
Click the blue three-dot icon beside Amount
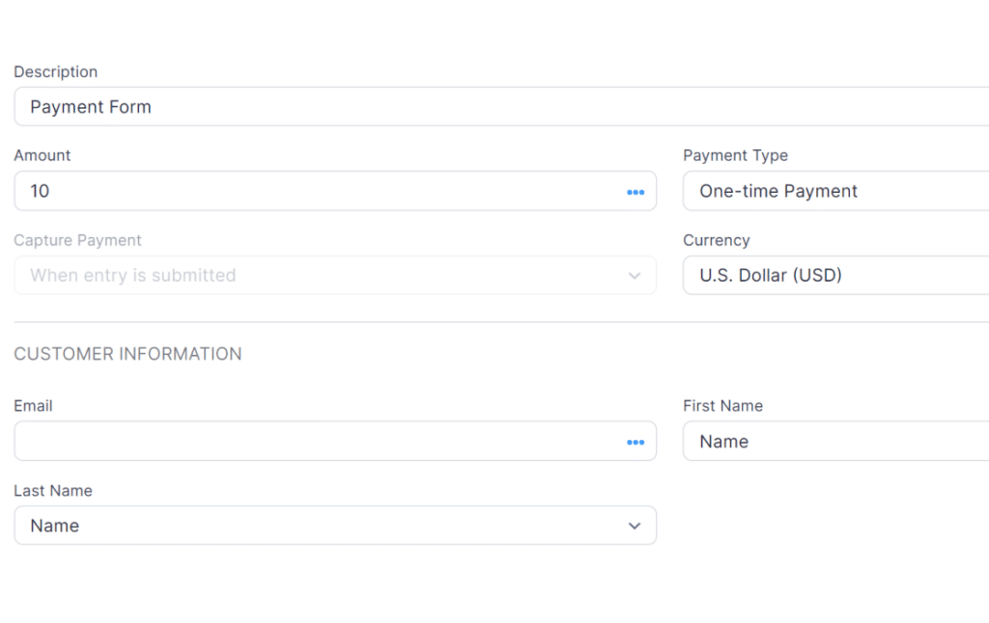coord(636,191)
